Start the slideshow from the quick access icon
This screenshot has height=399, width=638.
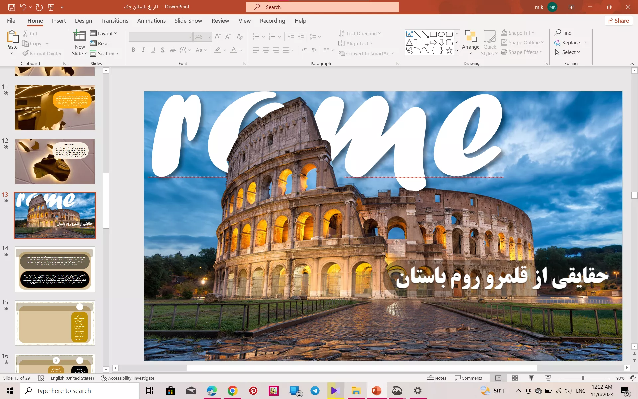[x=51, y=7]
